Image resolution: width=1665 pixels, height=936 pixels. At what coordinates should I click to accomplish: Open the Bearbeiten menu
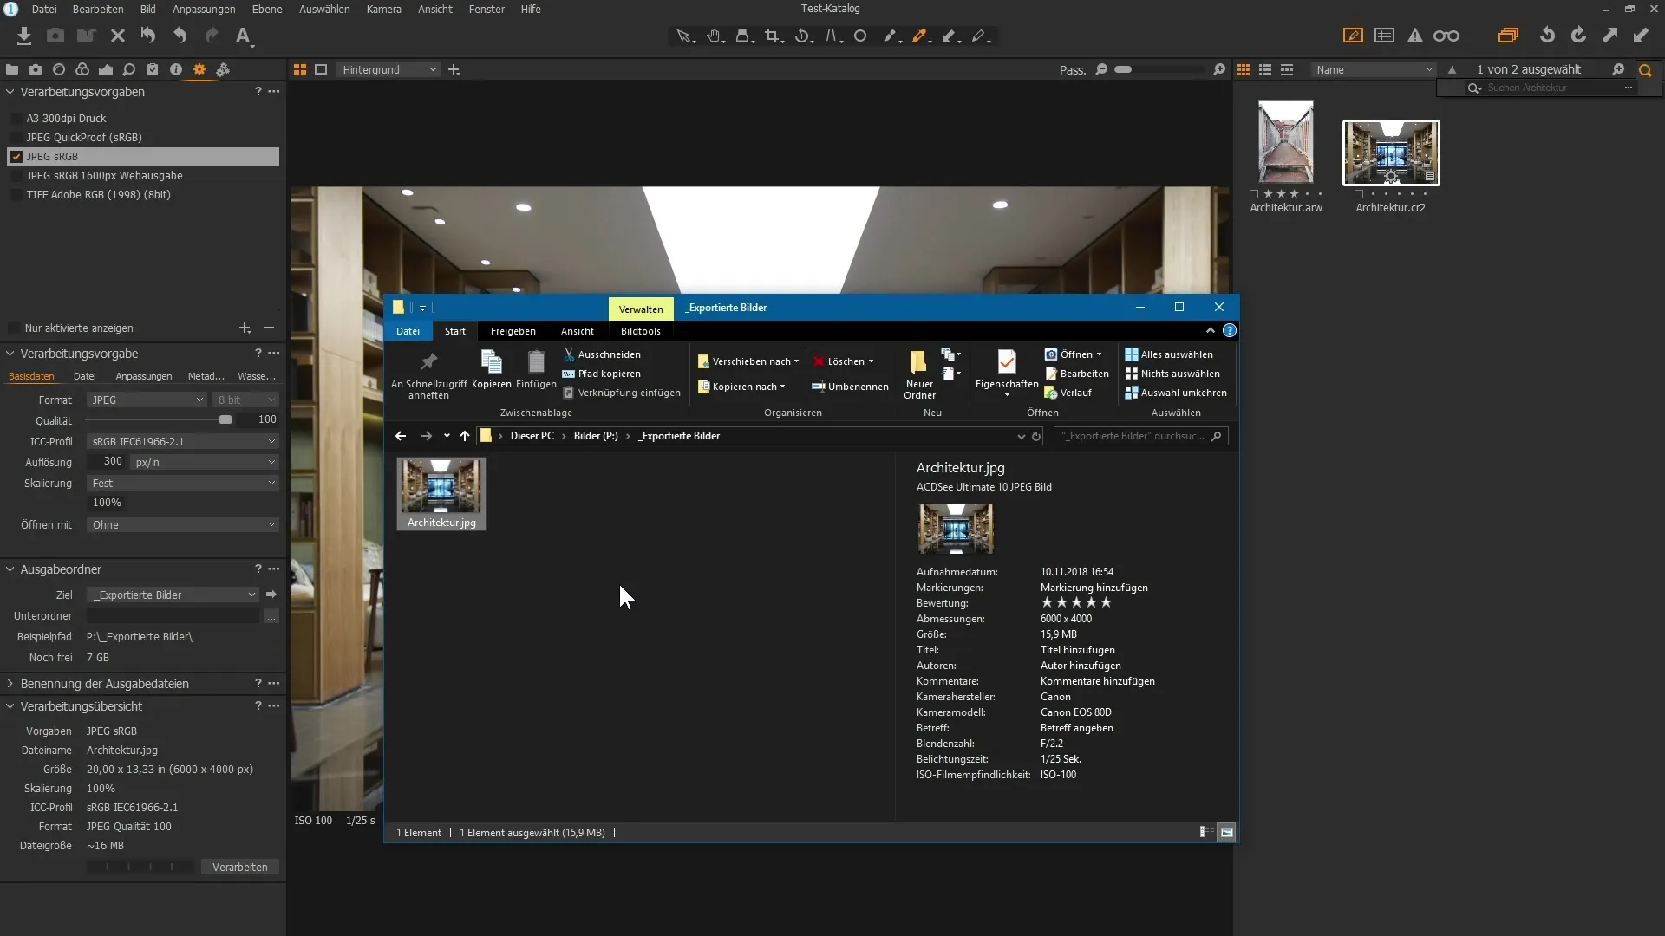click(98, 9)
